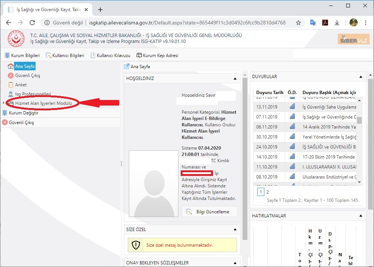This screenshot has width=374, height=267.
Task: Click the bottom Güvenli Çıkış panel bar
Action: 60,123
